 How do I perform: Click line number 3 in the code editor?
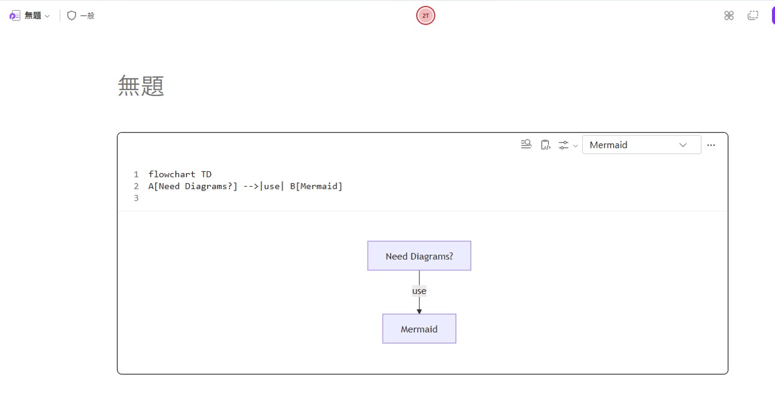(136, 198)
